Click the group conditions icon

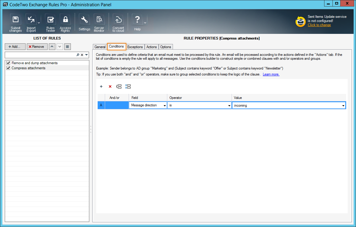(119, 86)
